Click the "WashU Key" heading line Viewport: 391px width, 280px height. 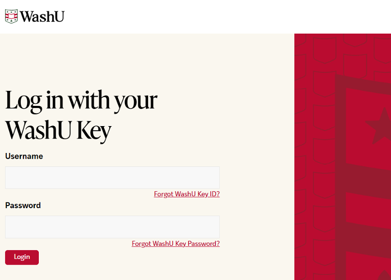click(58, 130)
